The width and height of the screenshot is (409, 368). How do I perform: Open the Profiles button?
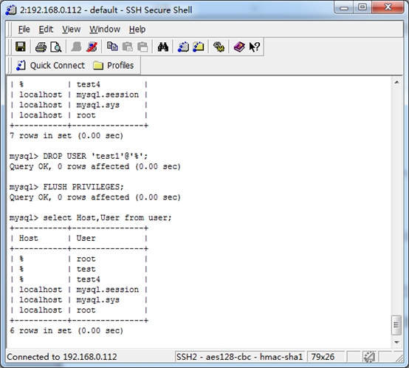coord(114,65)
